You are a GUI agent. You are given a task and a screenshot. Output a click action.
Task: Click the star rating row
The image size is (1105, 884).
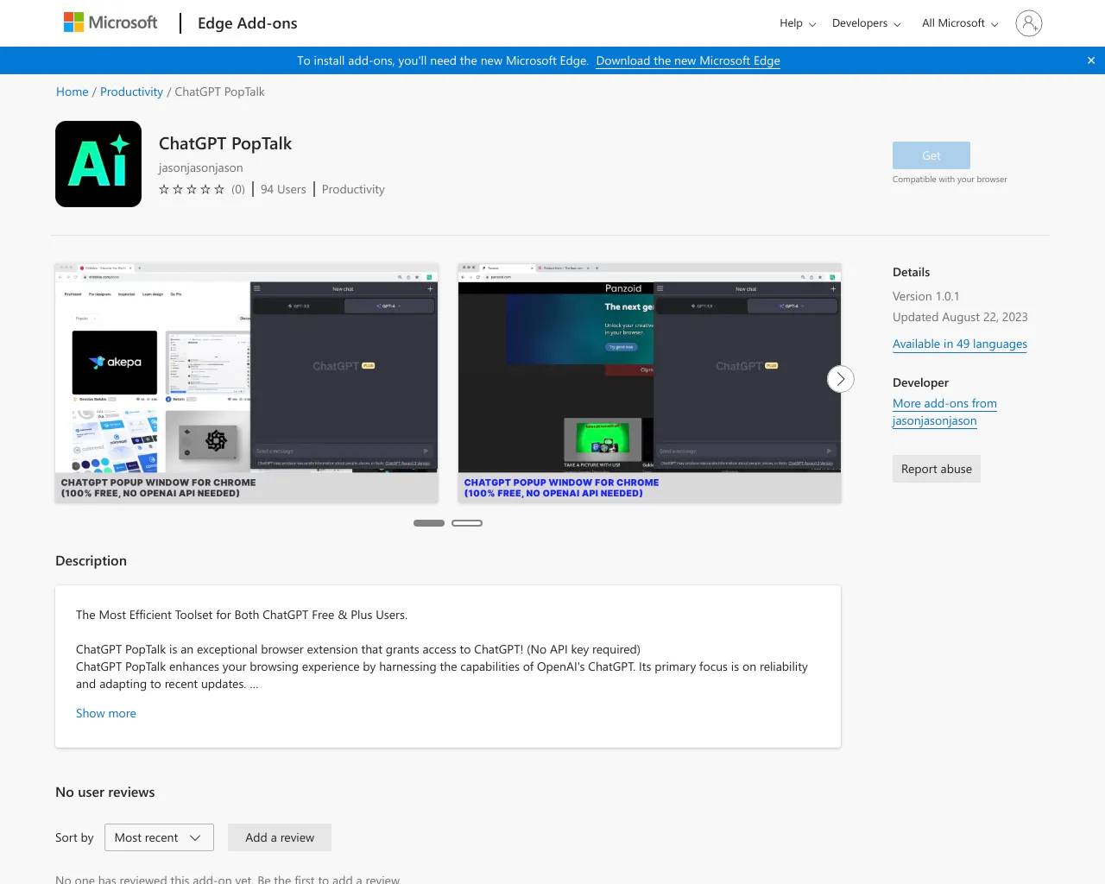coord(192,189)
